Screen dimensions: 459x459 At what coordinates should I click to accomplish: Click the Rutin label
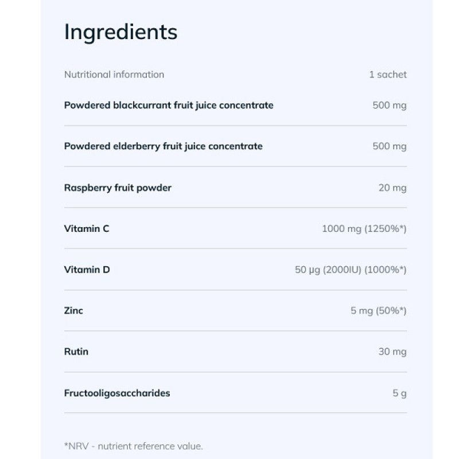click(76, 352)
